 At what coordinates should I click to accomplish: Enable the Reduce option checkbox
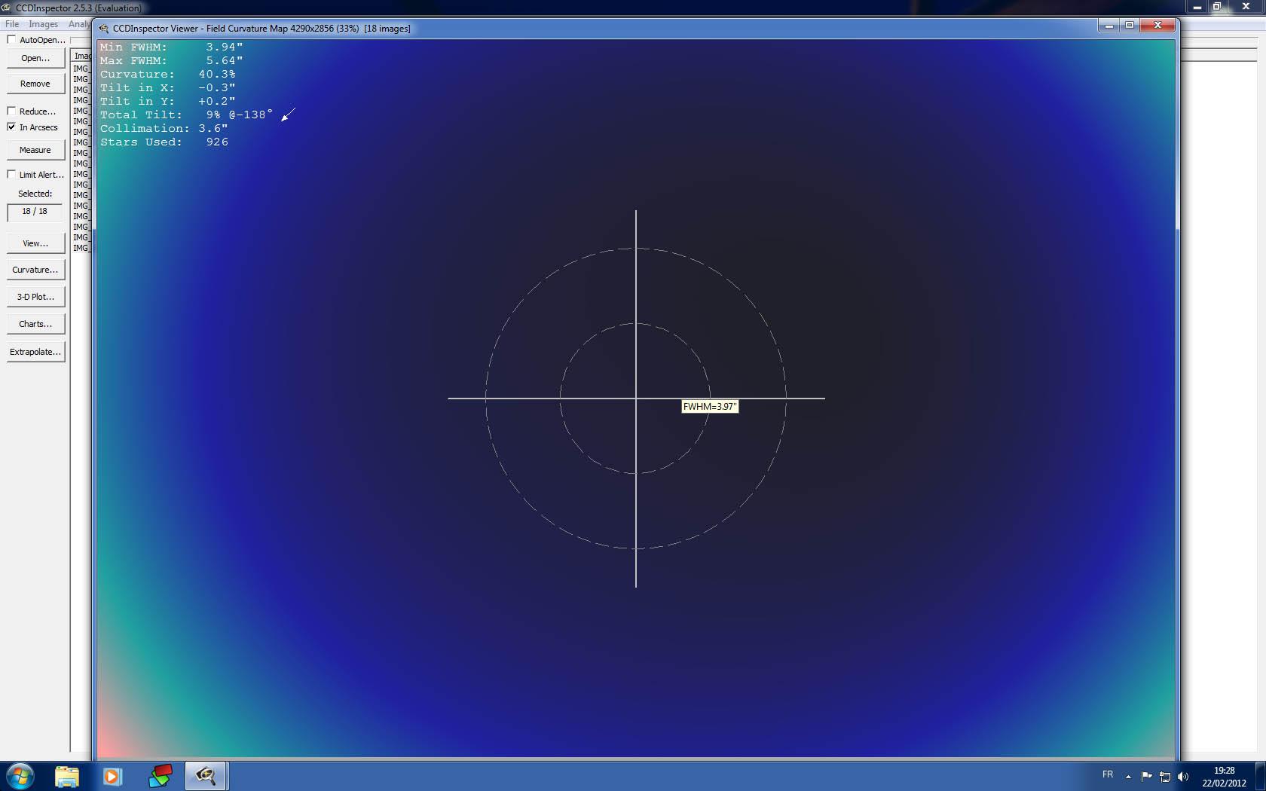click(11, 111)
